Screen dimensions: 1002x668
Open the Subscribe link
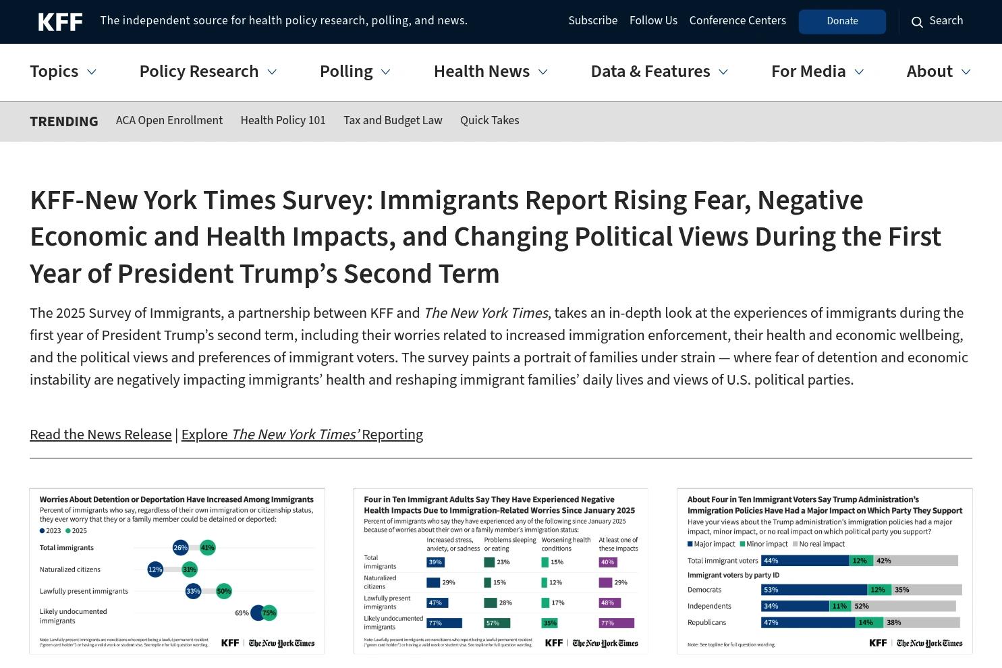[x=593, y=21]
